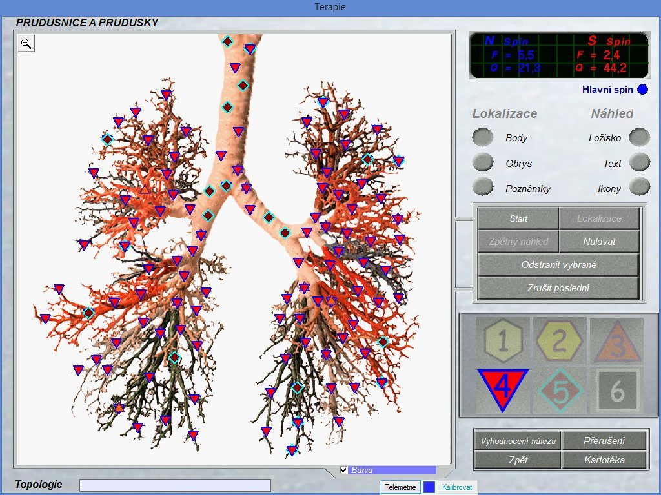Open the Kalibrovat tab
Screen dimensions: 661x495
tap(458, 487)
